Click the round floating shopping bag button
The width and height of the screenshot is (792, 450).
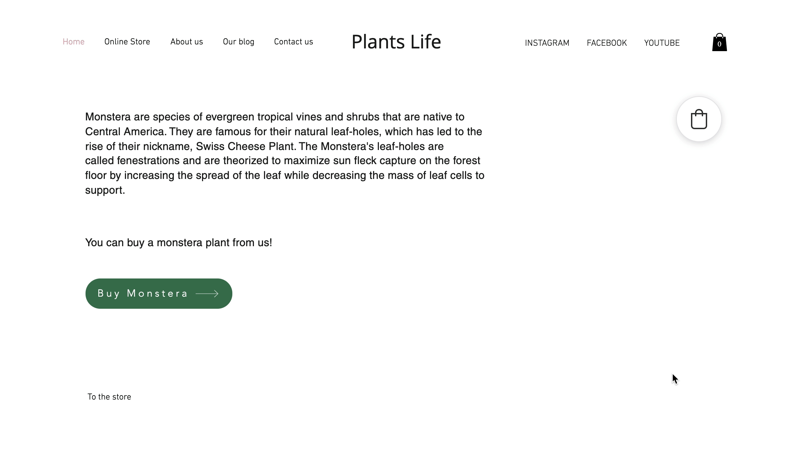pyautogui.click(x=699, y=119)
